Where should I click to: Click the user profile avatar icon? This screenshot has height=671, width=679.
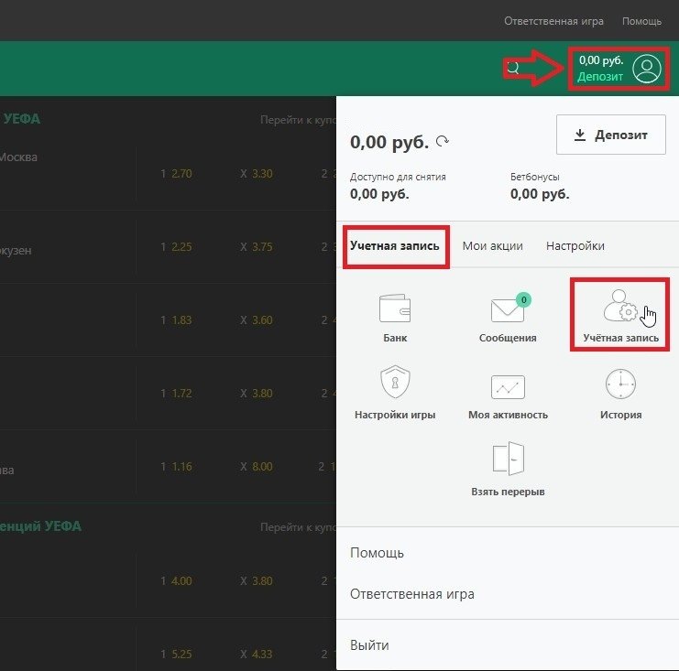click(x=646, y=68)
